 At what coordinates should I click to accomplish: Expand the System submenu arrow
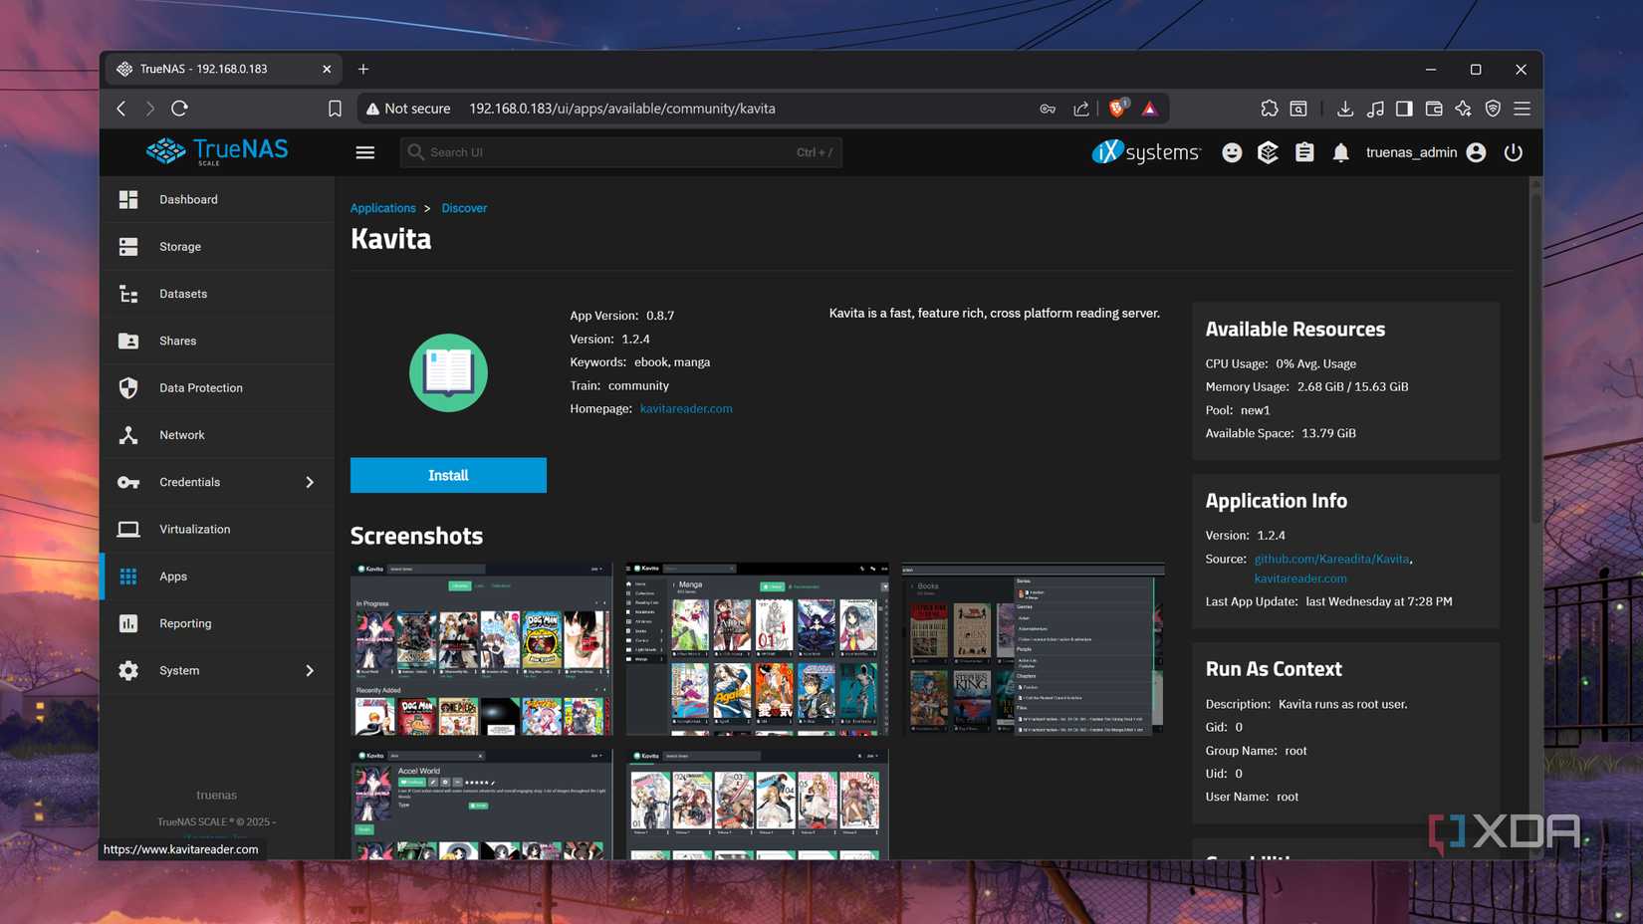(310, 670)
